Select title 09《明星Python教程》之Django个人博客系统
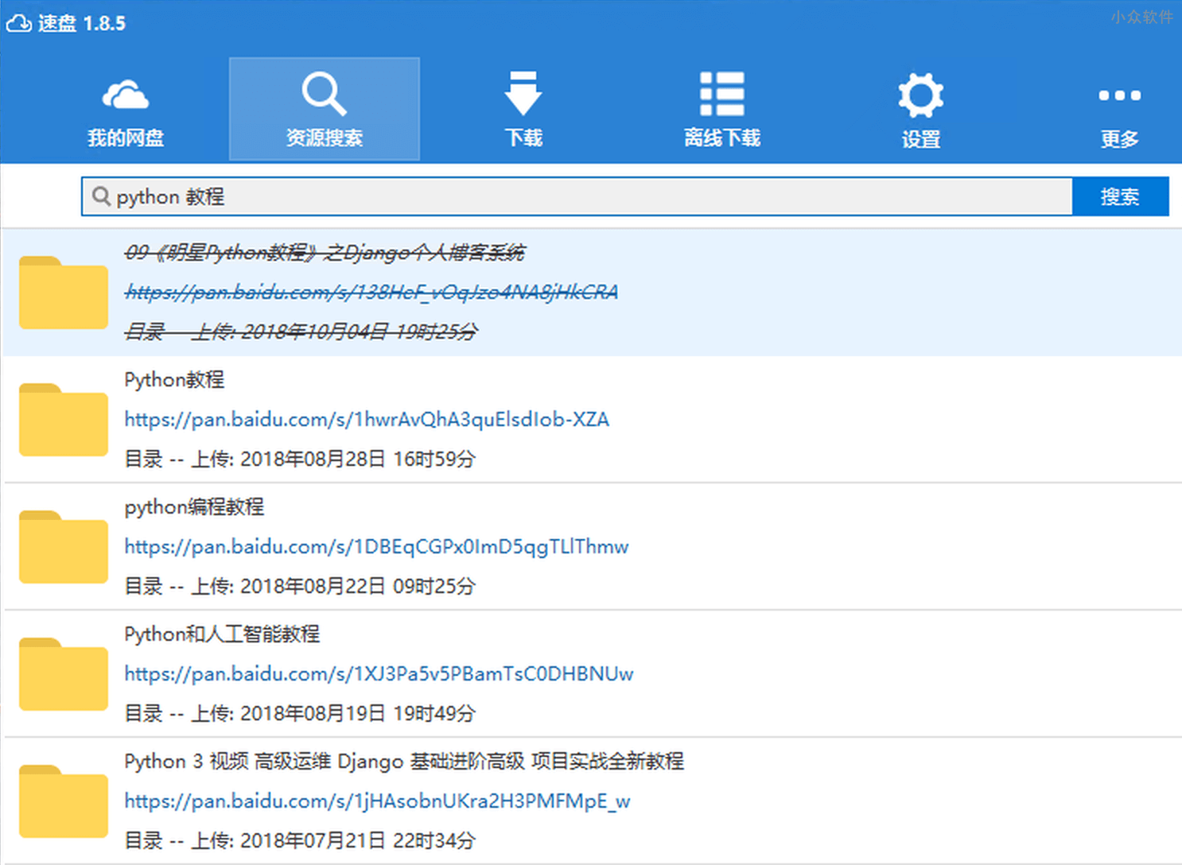The height and width of the screenshot is (865, 1182). [325, 253]
